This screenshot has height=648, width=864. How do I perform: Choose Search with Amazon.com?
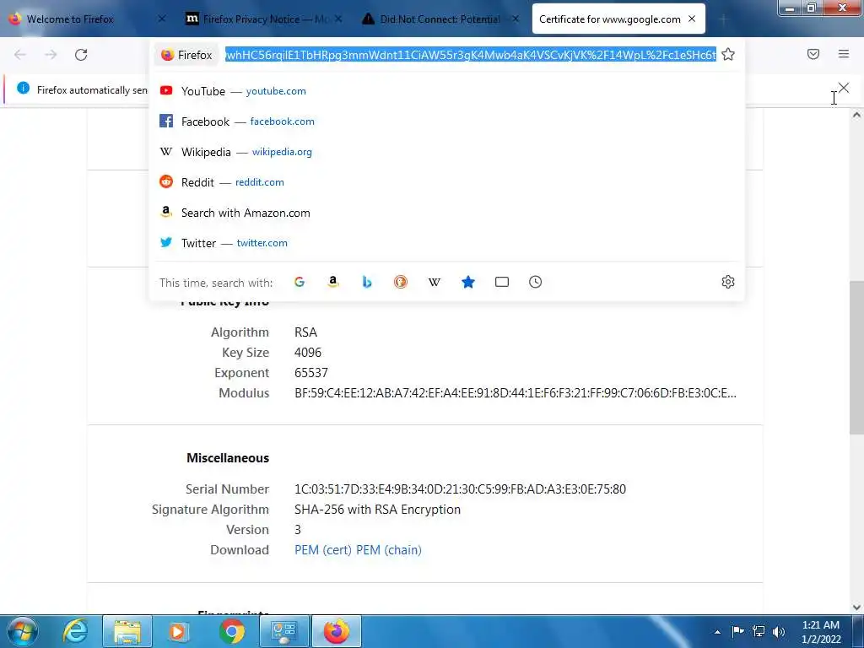click(x=447, y=213)
